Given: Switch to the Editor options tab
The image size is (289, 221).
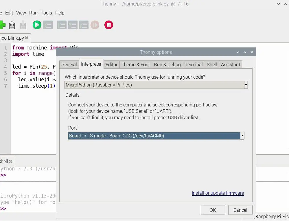Looking at the screenshot, I should tap(111, 65).
